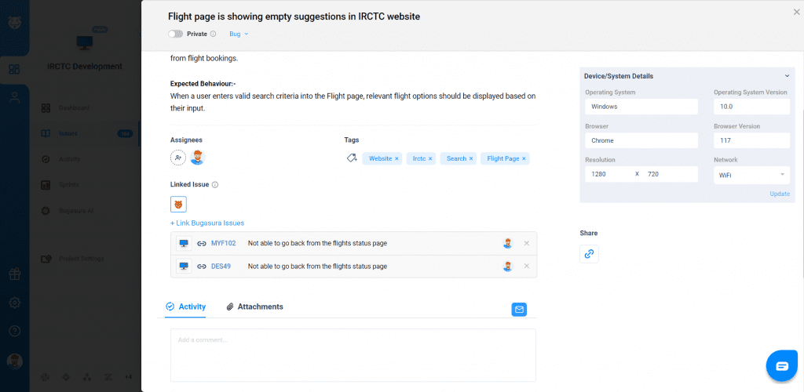Viewport: 804px width, 392px height.
Task: Click the assignee avatar
Action: pos(197,158)
